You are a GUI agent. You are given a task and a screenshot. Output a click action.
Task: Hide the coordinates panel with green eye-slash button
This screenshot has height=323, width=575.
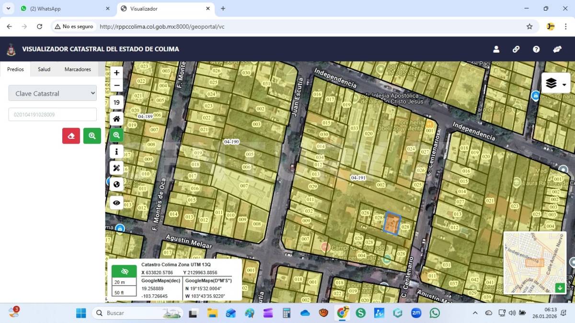tap(125, 271)
